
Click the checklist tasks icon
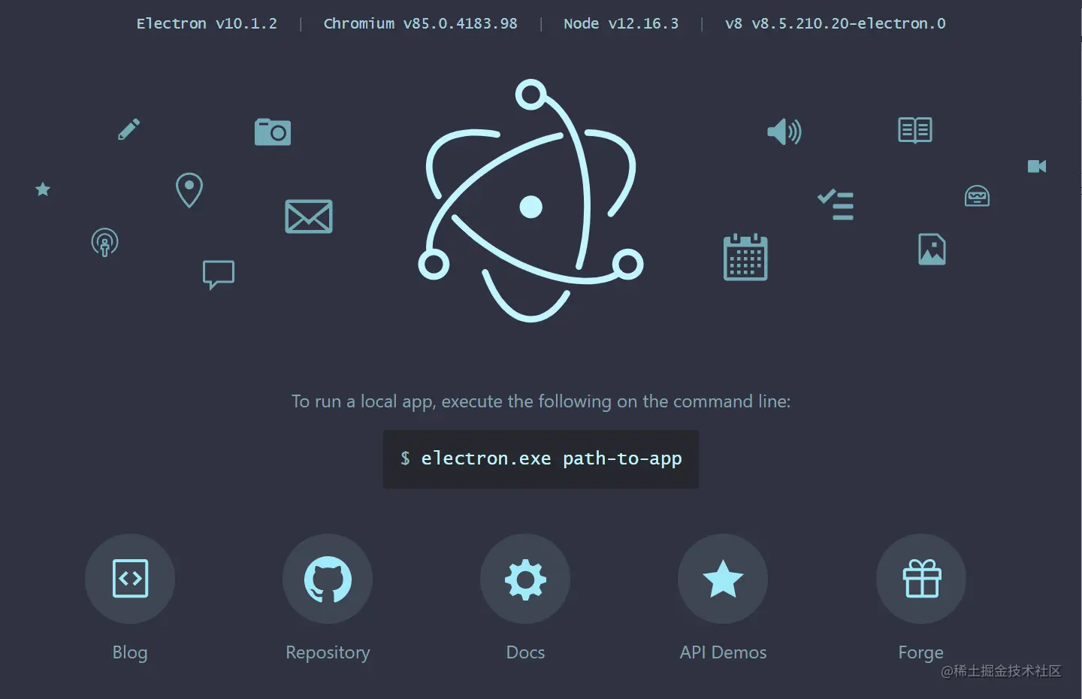coord(836,204)
